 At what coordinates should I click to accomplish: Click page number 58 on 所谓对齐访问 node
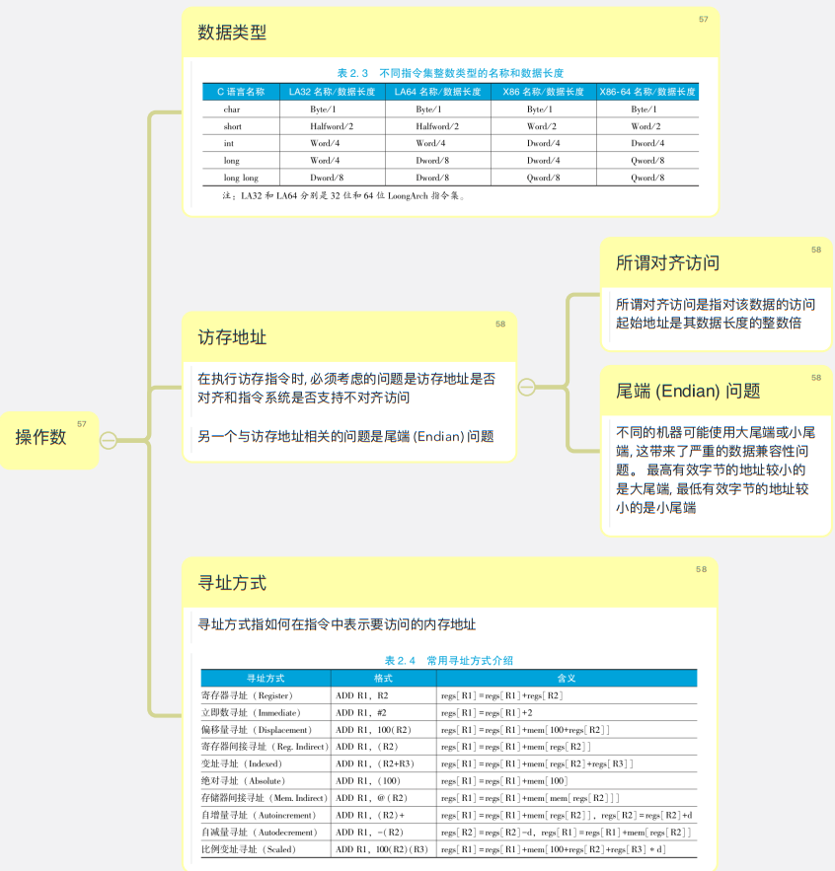point(816,250)
